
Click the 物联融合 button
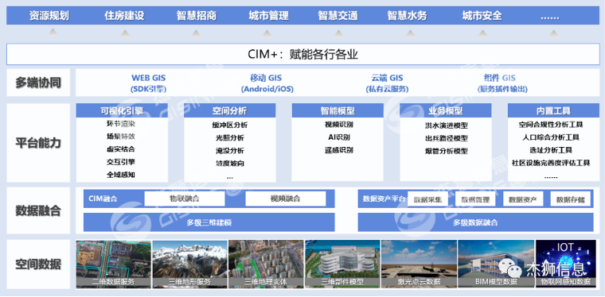click(185, 199)
